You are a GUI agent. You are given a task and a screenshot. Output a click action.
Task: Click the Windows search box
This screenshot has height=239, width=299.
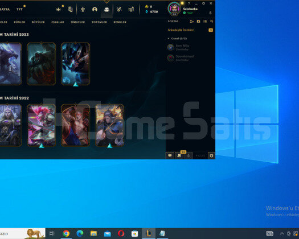coord(23,233)
